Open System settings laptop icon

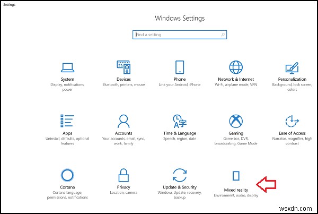[x=67, y=67]
